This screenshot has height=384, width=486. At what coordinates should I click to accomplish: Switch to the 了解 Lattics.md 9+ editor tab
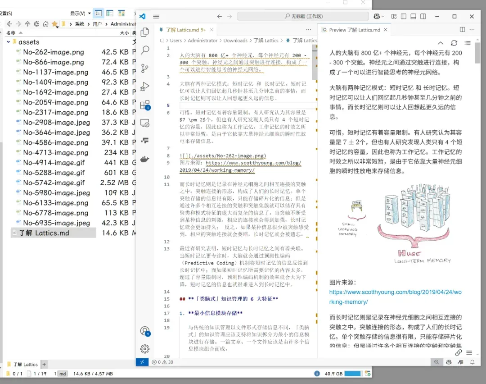pos(185,30)
